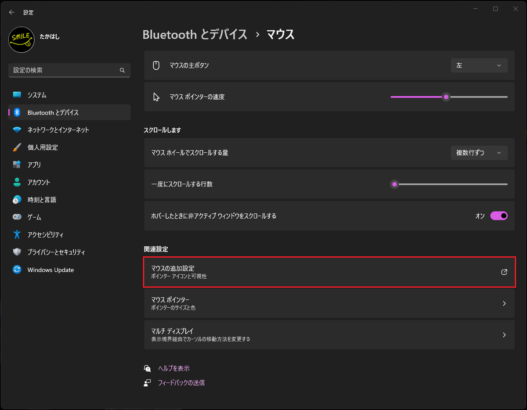The width and height of the screenshot is (527, 410).
Task: Open プライバシーとセキュリティ in the sidebar
Action: 56,252
